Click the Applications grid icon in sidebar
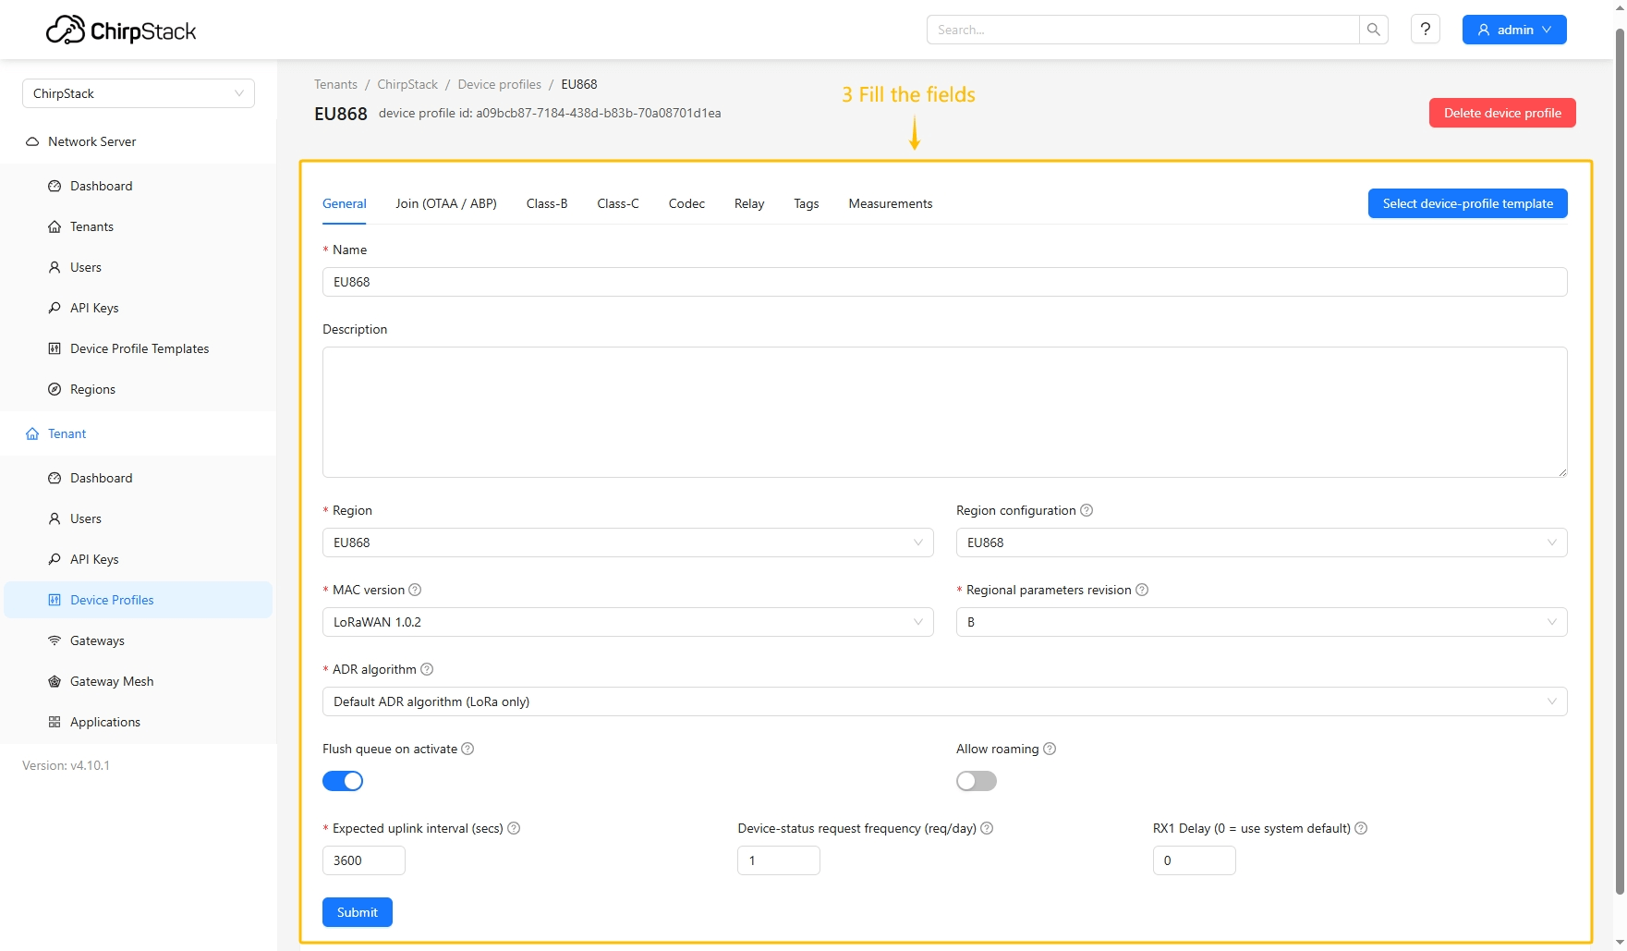1627x951 pixels. [55, 722]
